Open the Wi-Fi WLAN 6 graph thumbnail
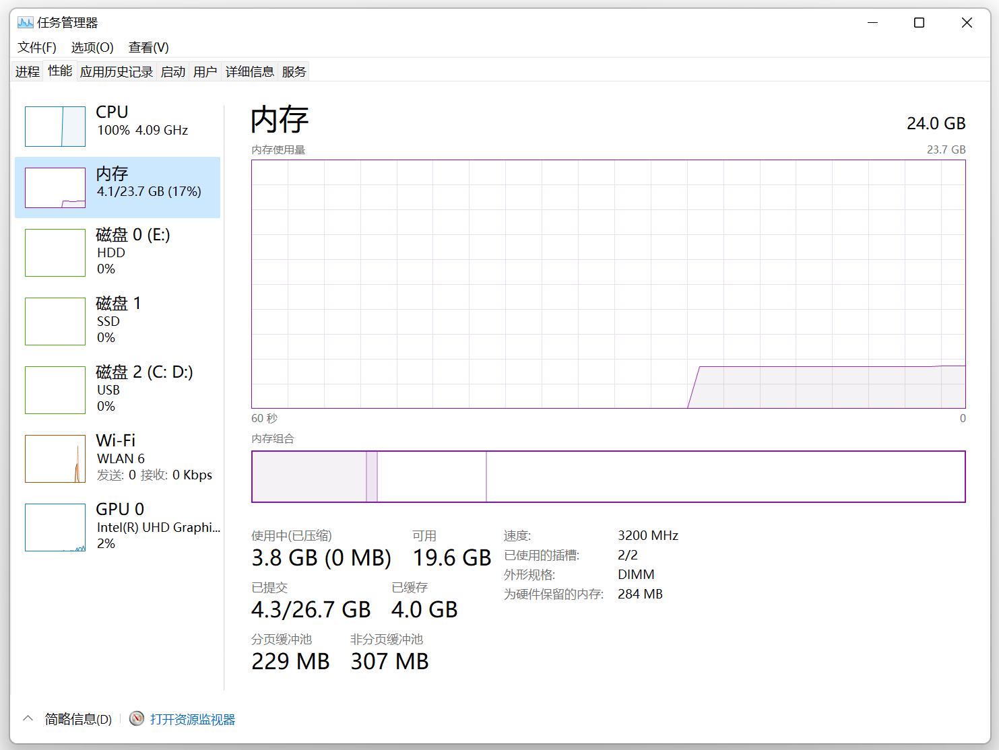The width and height of the screenshot is (999, 750). coord(55,458)
